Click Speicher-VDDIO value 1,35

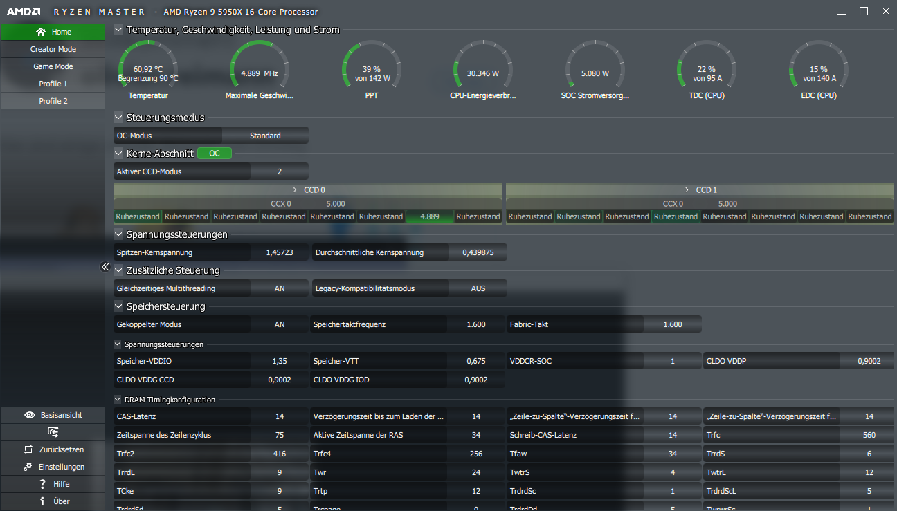point(280,361)
